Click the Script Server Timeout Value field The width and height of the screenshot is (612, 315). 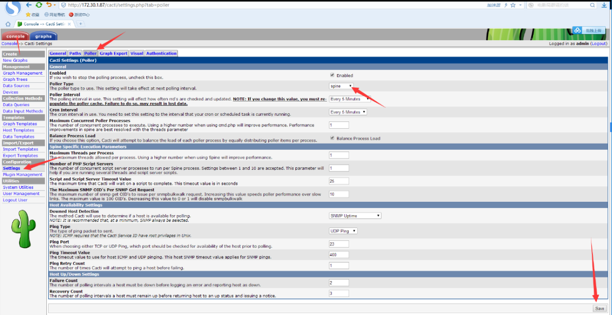[339, 181]
